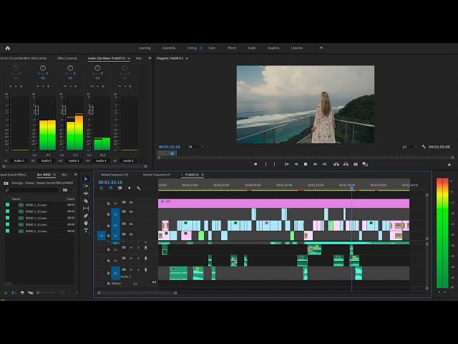The height and width of the screenshot is (344, 458).
Task: Switch project panel to Icon view
Action: pos(22,292)
